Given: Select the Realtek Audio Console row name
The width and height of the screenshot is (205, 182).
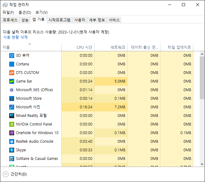Looking at the screenshot, I should click(35, 141).
